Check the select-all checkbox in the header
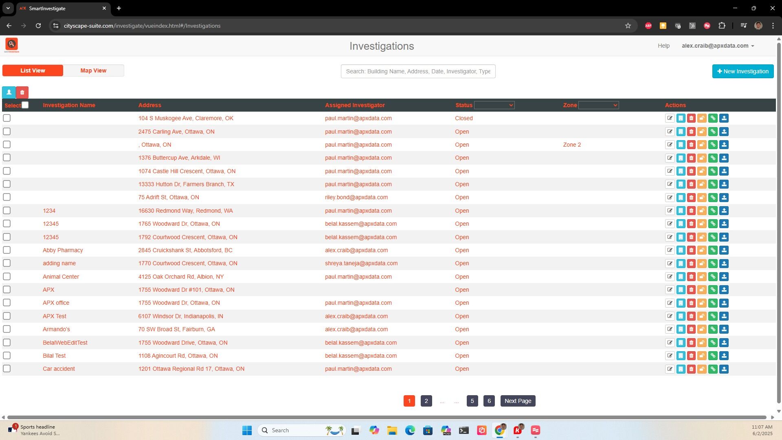This screenshot has width=782, height=440. [x=25, y=105]
